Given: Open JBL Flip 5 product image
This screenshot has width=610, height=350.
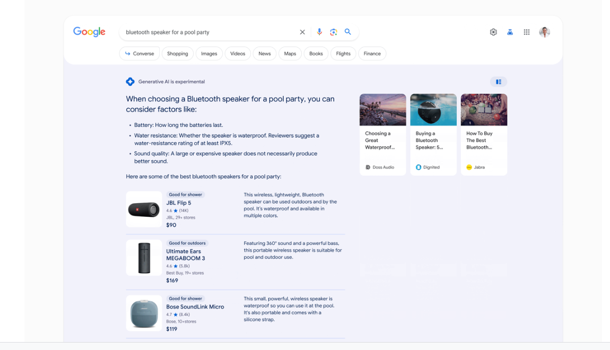Looking at the screenshot, I should point(144,209).
